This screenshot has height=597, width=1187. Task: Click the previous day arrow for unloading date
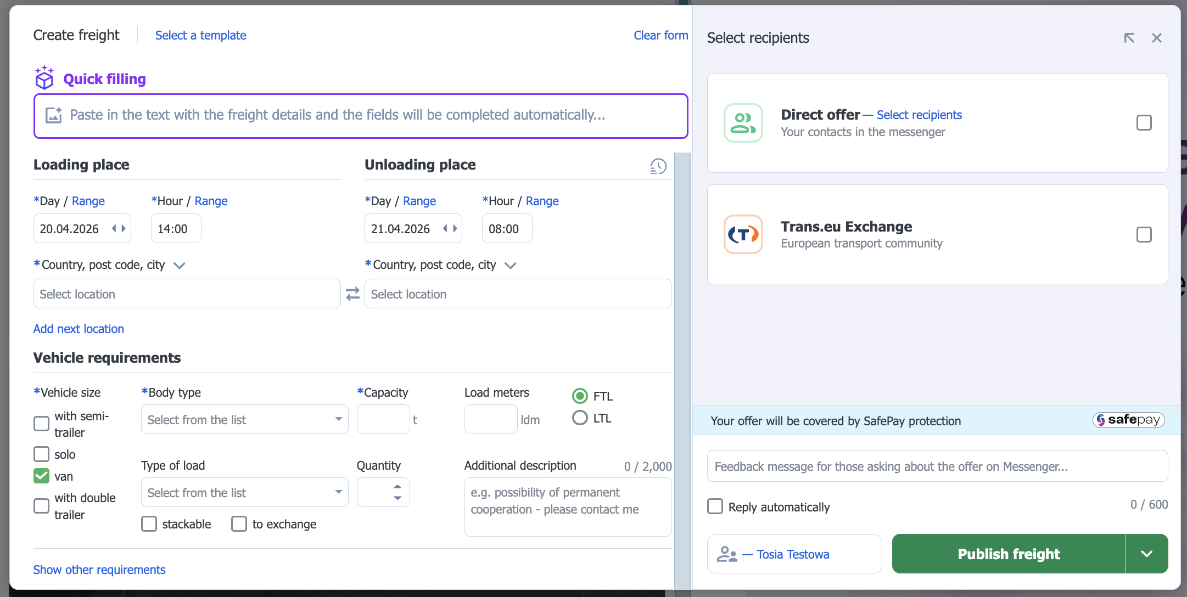[445, 229]
